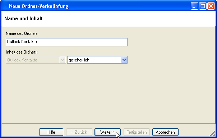Open the geschäftlich dropdown list
The height and width of the screenshot is (138, 217).
pyautogui.click(x=97, y=60)
